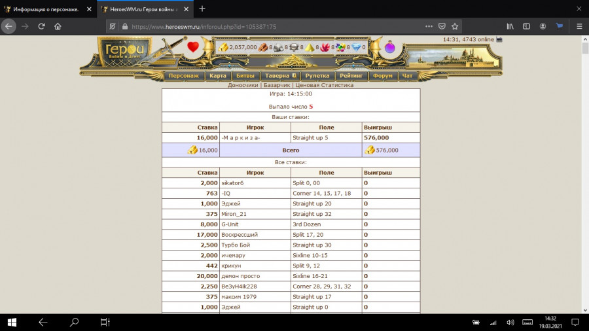Viewport: 589px width, 331px height.
Task: Bookmark this page with star icon
Action: coord(455,27)
